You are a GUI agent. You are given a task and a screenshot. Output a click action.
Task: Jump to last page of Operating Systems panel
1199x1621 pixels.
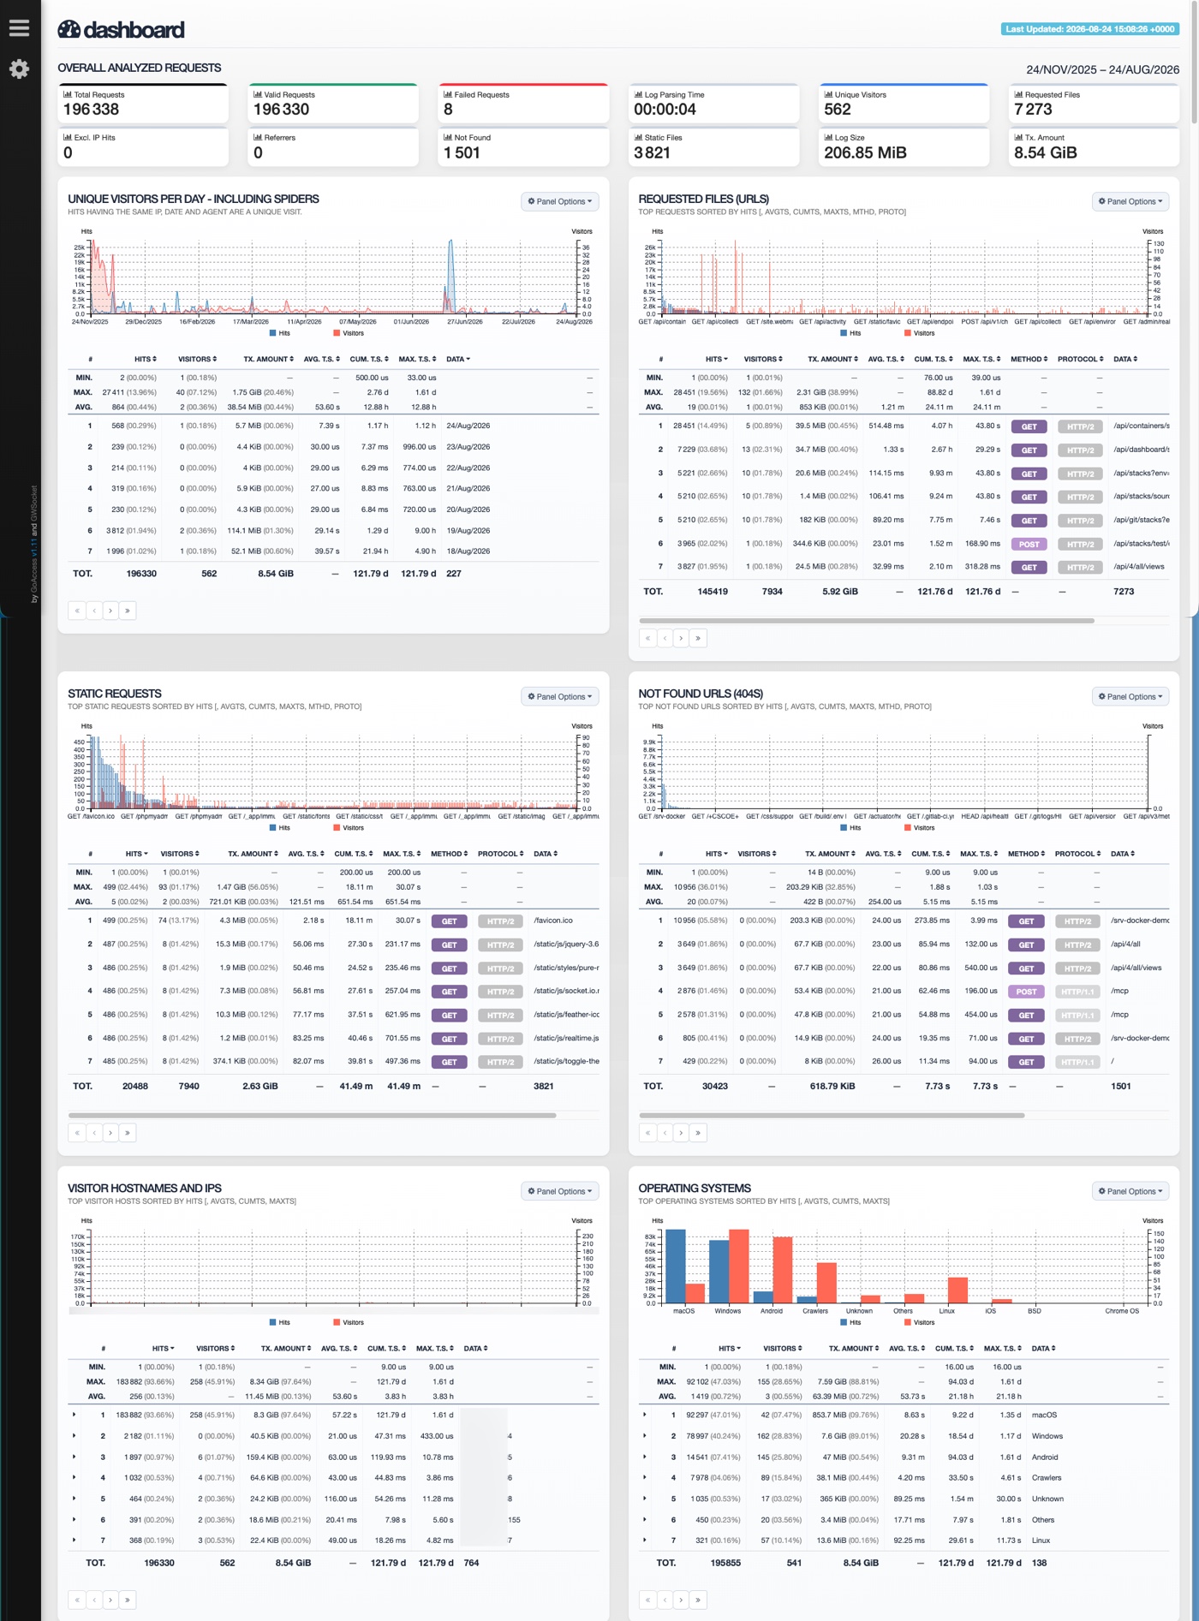(698, 1600)
